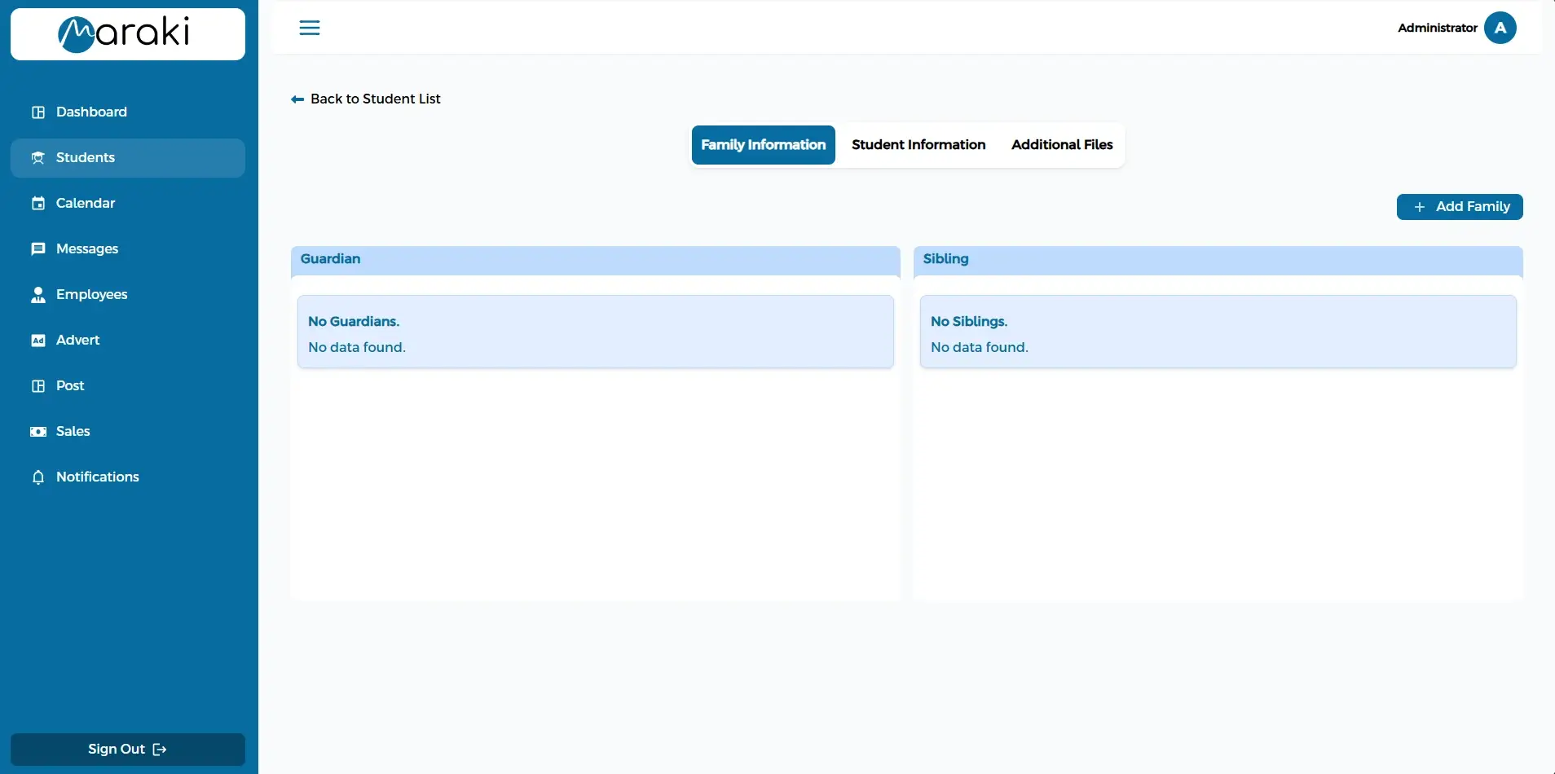The image size is (1555, 774).
Task: Click the No Guardians empty card
Action: [x=595, y=332]
